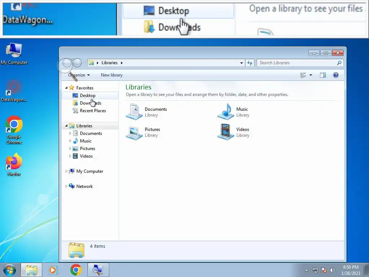Collapse the Favorites tree section
369x277 pixels.
66,88
